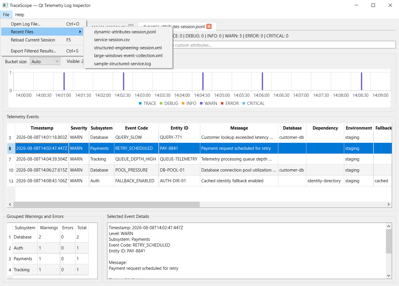The width and height of the screenshot is (399, 286).
Task: Click the vertical scrollbar thumb in Selected Event Details
Action: click(389, 241)
